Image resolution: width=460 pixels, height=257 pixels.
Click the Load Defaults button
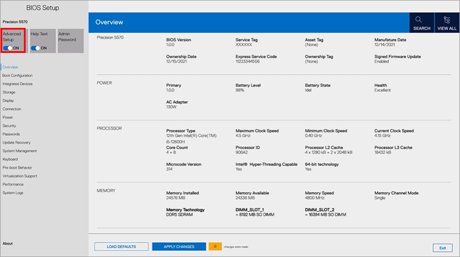[120, 247]
